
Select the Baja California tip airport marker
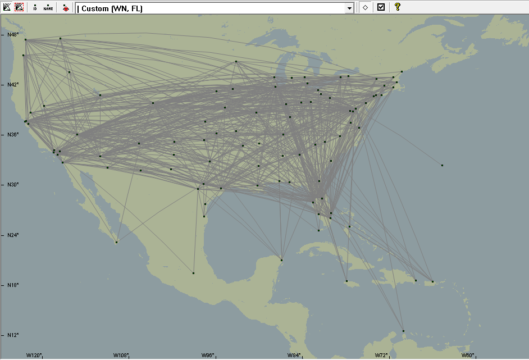pyautogui.click(x=117, y=242)
